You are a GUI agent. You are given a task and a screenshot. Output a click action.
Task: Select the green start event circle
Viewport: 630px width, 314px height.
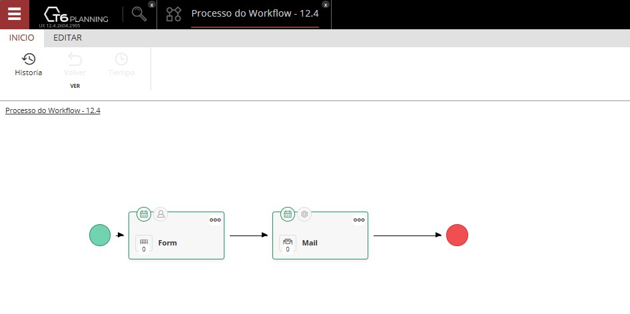(100, 235)
